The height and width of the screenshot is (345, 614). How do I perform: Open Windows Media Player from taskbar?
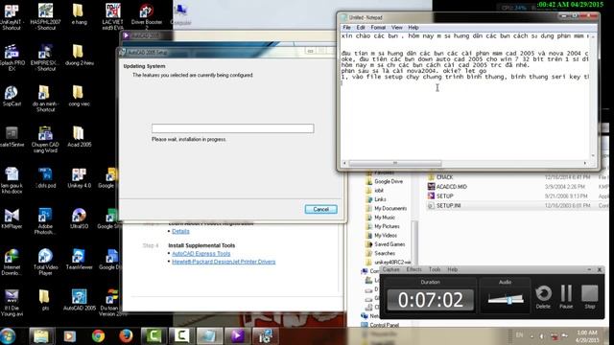pos(70,336)
